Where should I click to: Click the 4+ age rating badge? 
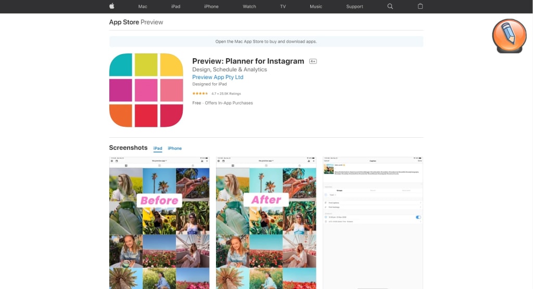(313, 61)
